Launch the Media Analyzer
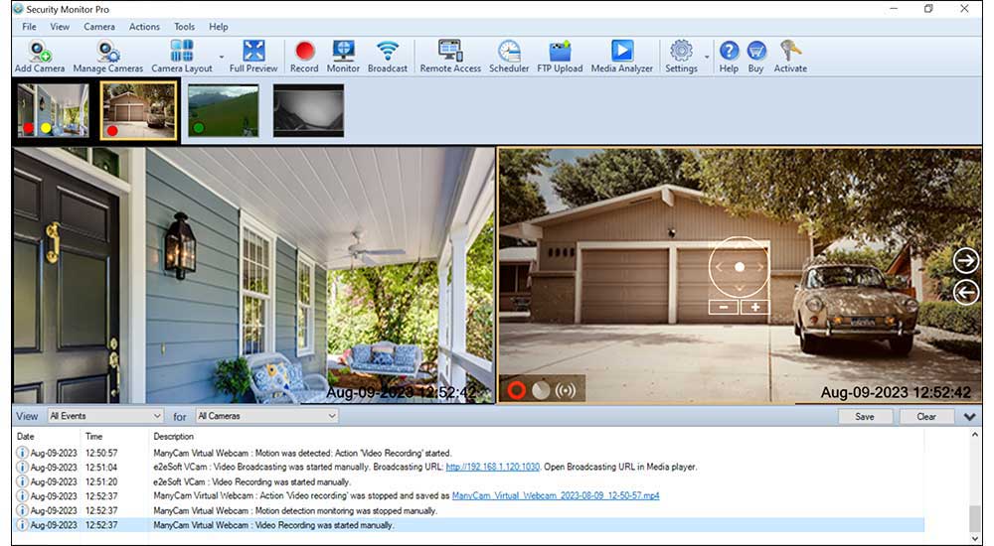 click(622, 56)
